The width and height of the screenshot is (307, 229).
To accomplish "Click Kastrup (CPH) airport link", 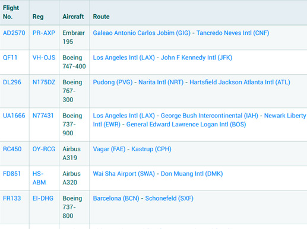I will tap(151, 149).
